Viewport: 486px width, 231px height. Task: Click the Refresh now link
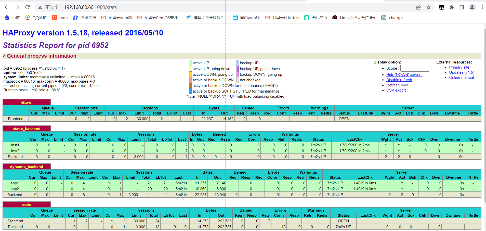tap(397, 85)
